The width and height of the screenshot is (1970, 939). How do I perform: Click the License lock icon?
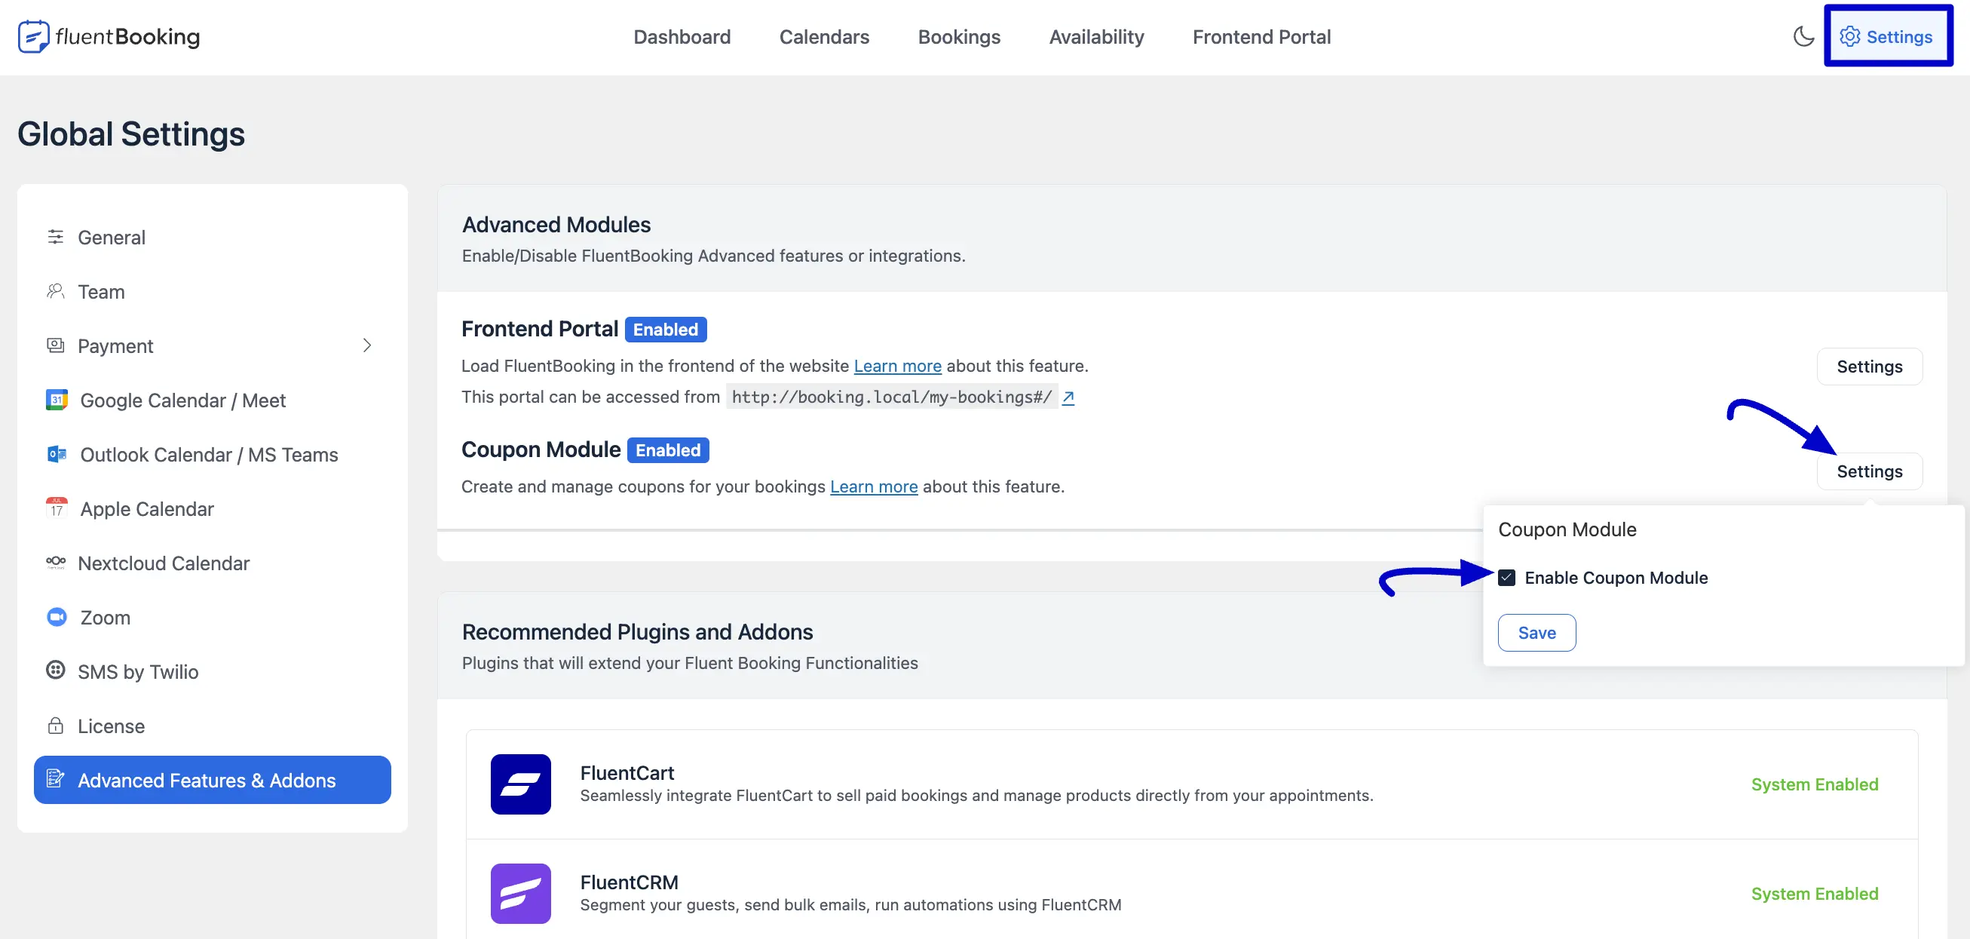click(x=56, y=726)
